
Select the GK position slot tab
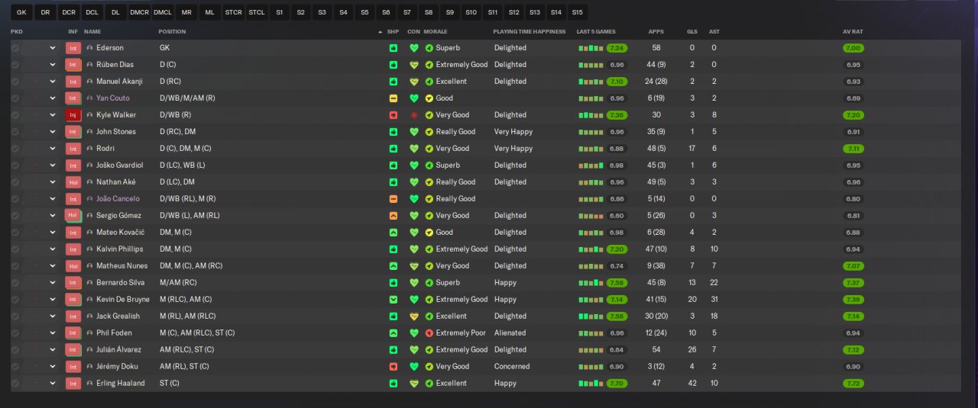[21, 12]
